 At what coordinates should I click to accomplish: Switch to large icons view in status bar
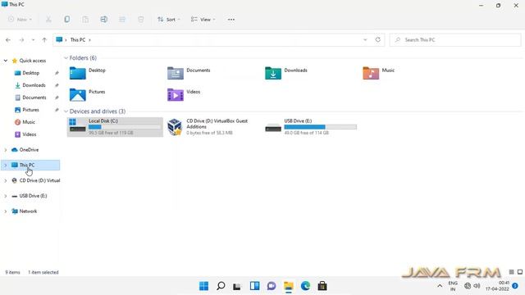click(520, 272)
